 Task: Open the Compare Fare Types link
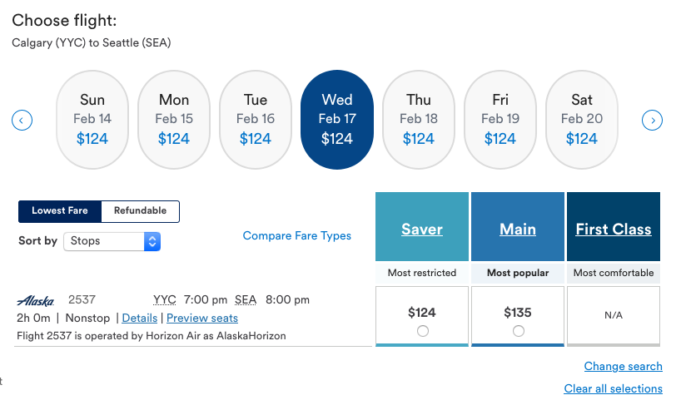click(296, 236)
